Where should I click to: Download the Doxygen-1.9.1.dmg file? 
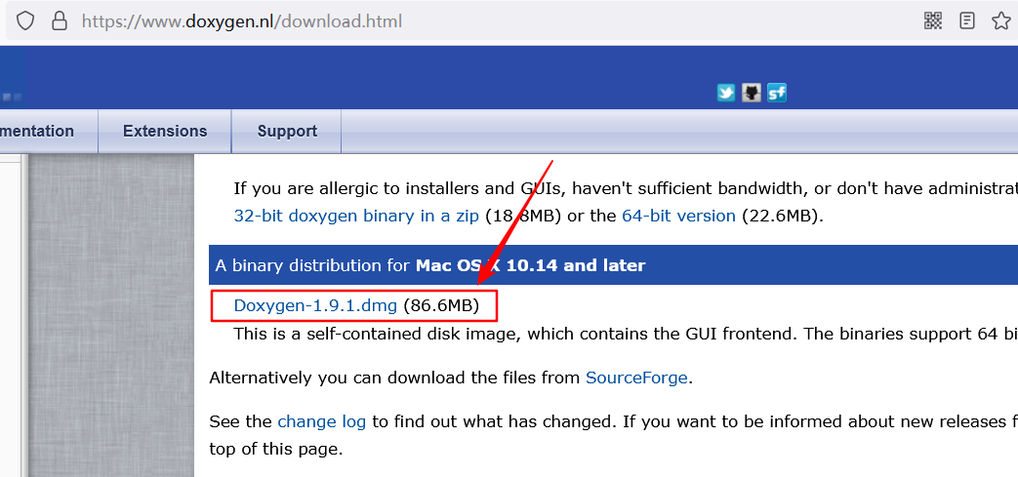point(315,305)
